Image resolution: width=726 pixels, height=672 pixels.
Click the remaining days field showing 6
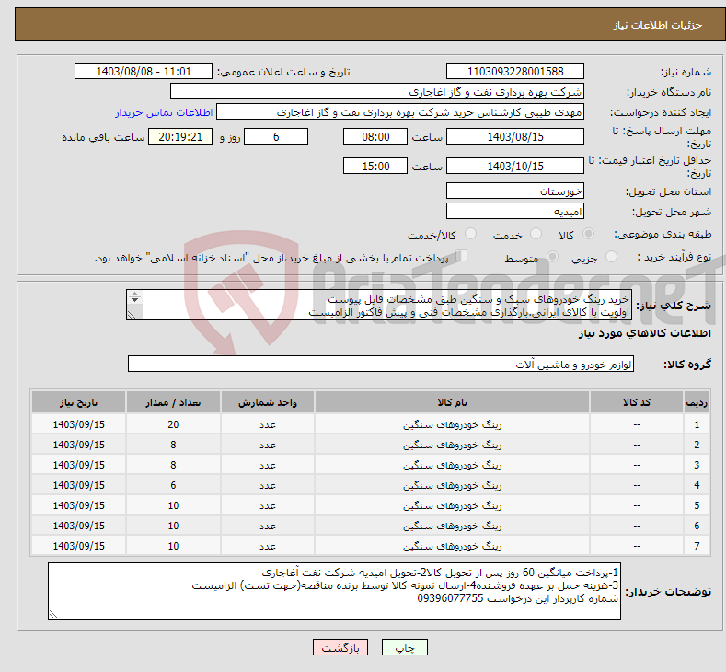tap(276, 136)
